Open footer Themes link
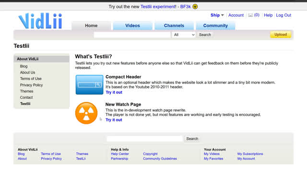Image resolution: width=307 pixels, height=172 pixels. tap(82, 154)
